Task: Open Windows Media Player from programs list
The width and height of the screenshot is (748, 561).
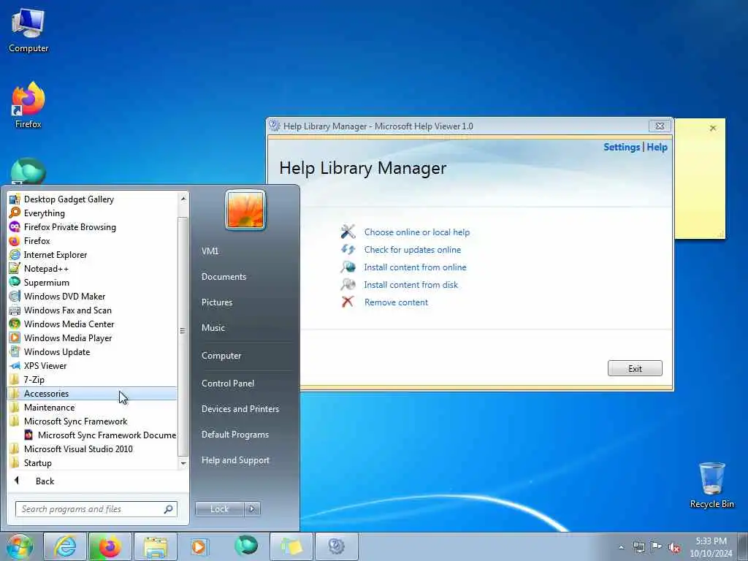Action: [93, 337]
